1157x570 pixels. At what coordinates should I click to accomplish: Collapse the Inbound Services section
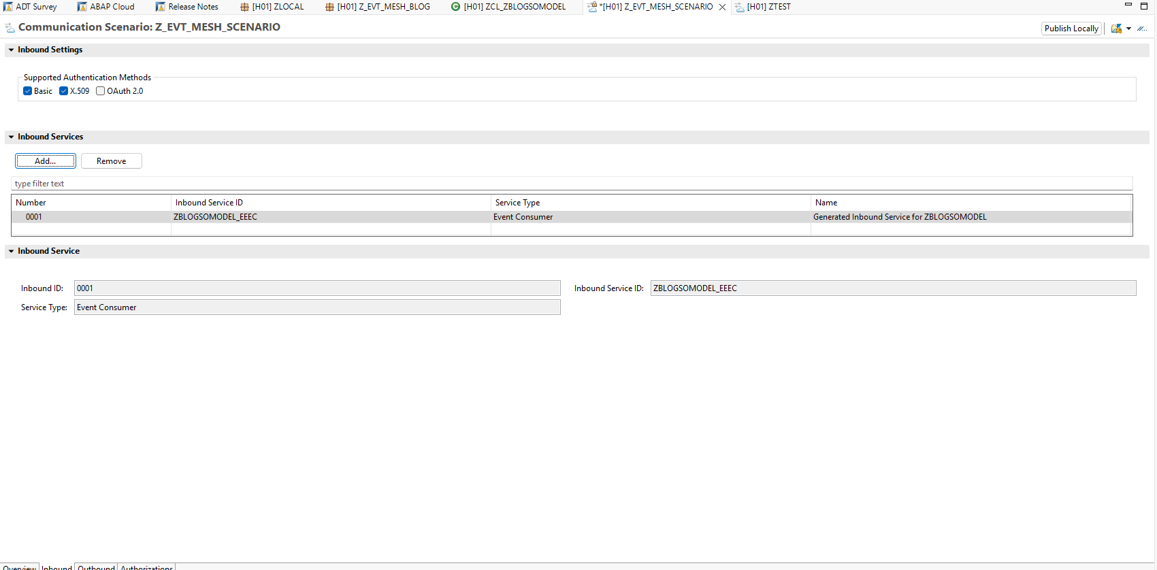(x=12, y=137)
